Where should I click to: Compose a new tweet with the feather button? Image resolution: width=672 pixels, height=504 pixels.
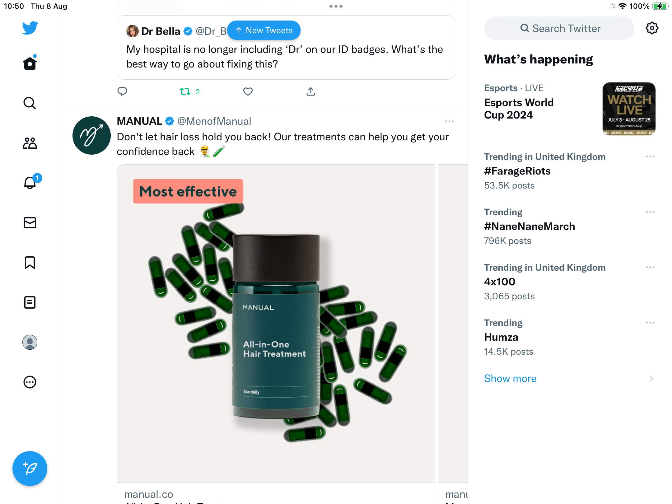point(30,468)
